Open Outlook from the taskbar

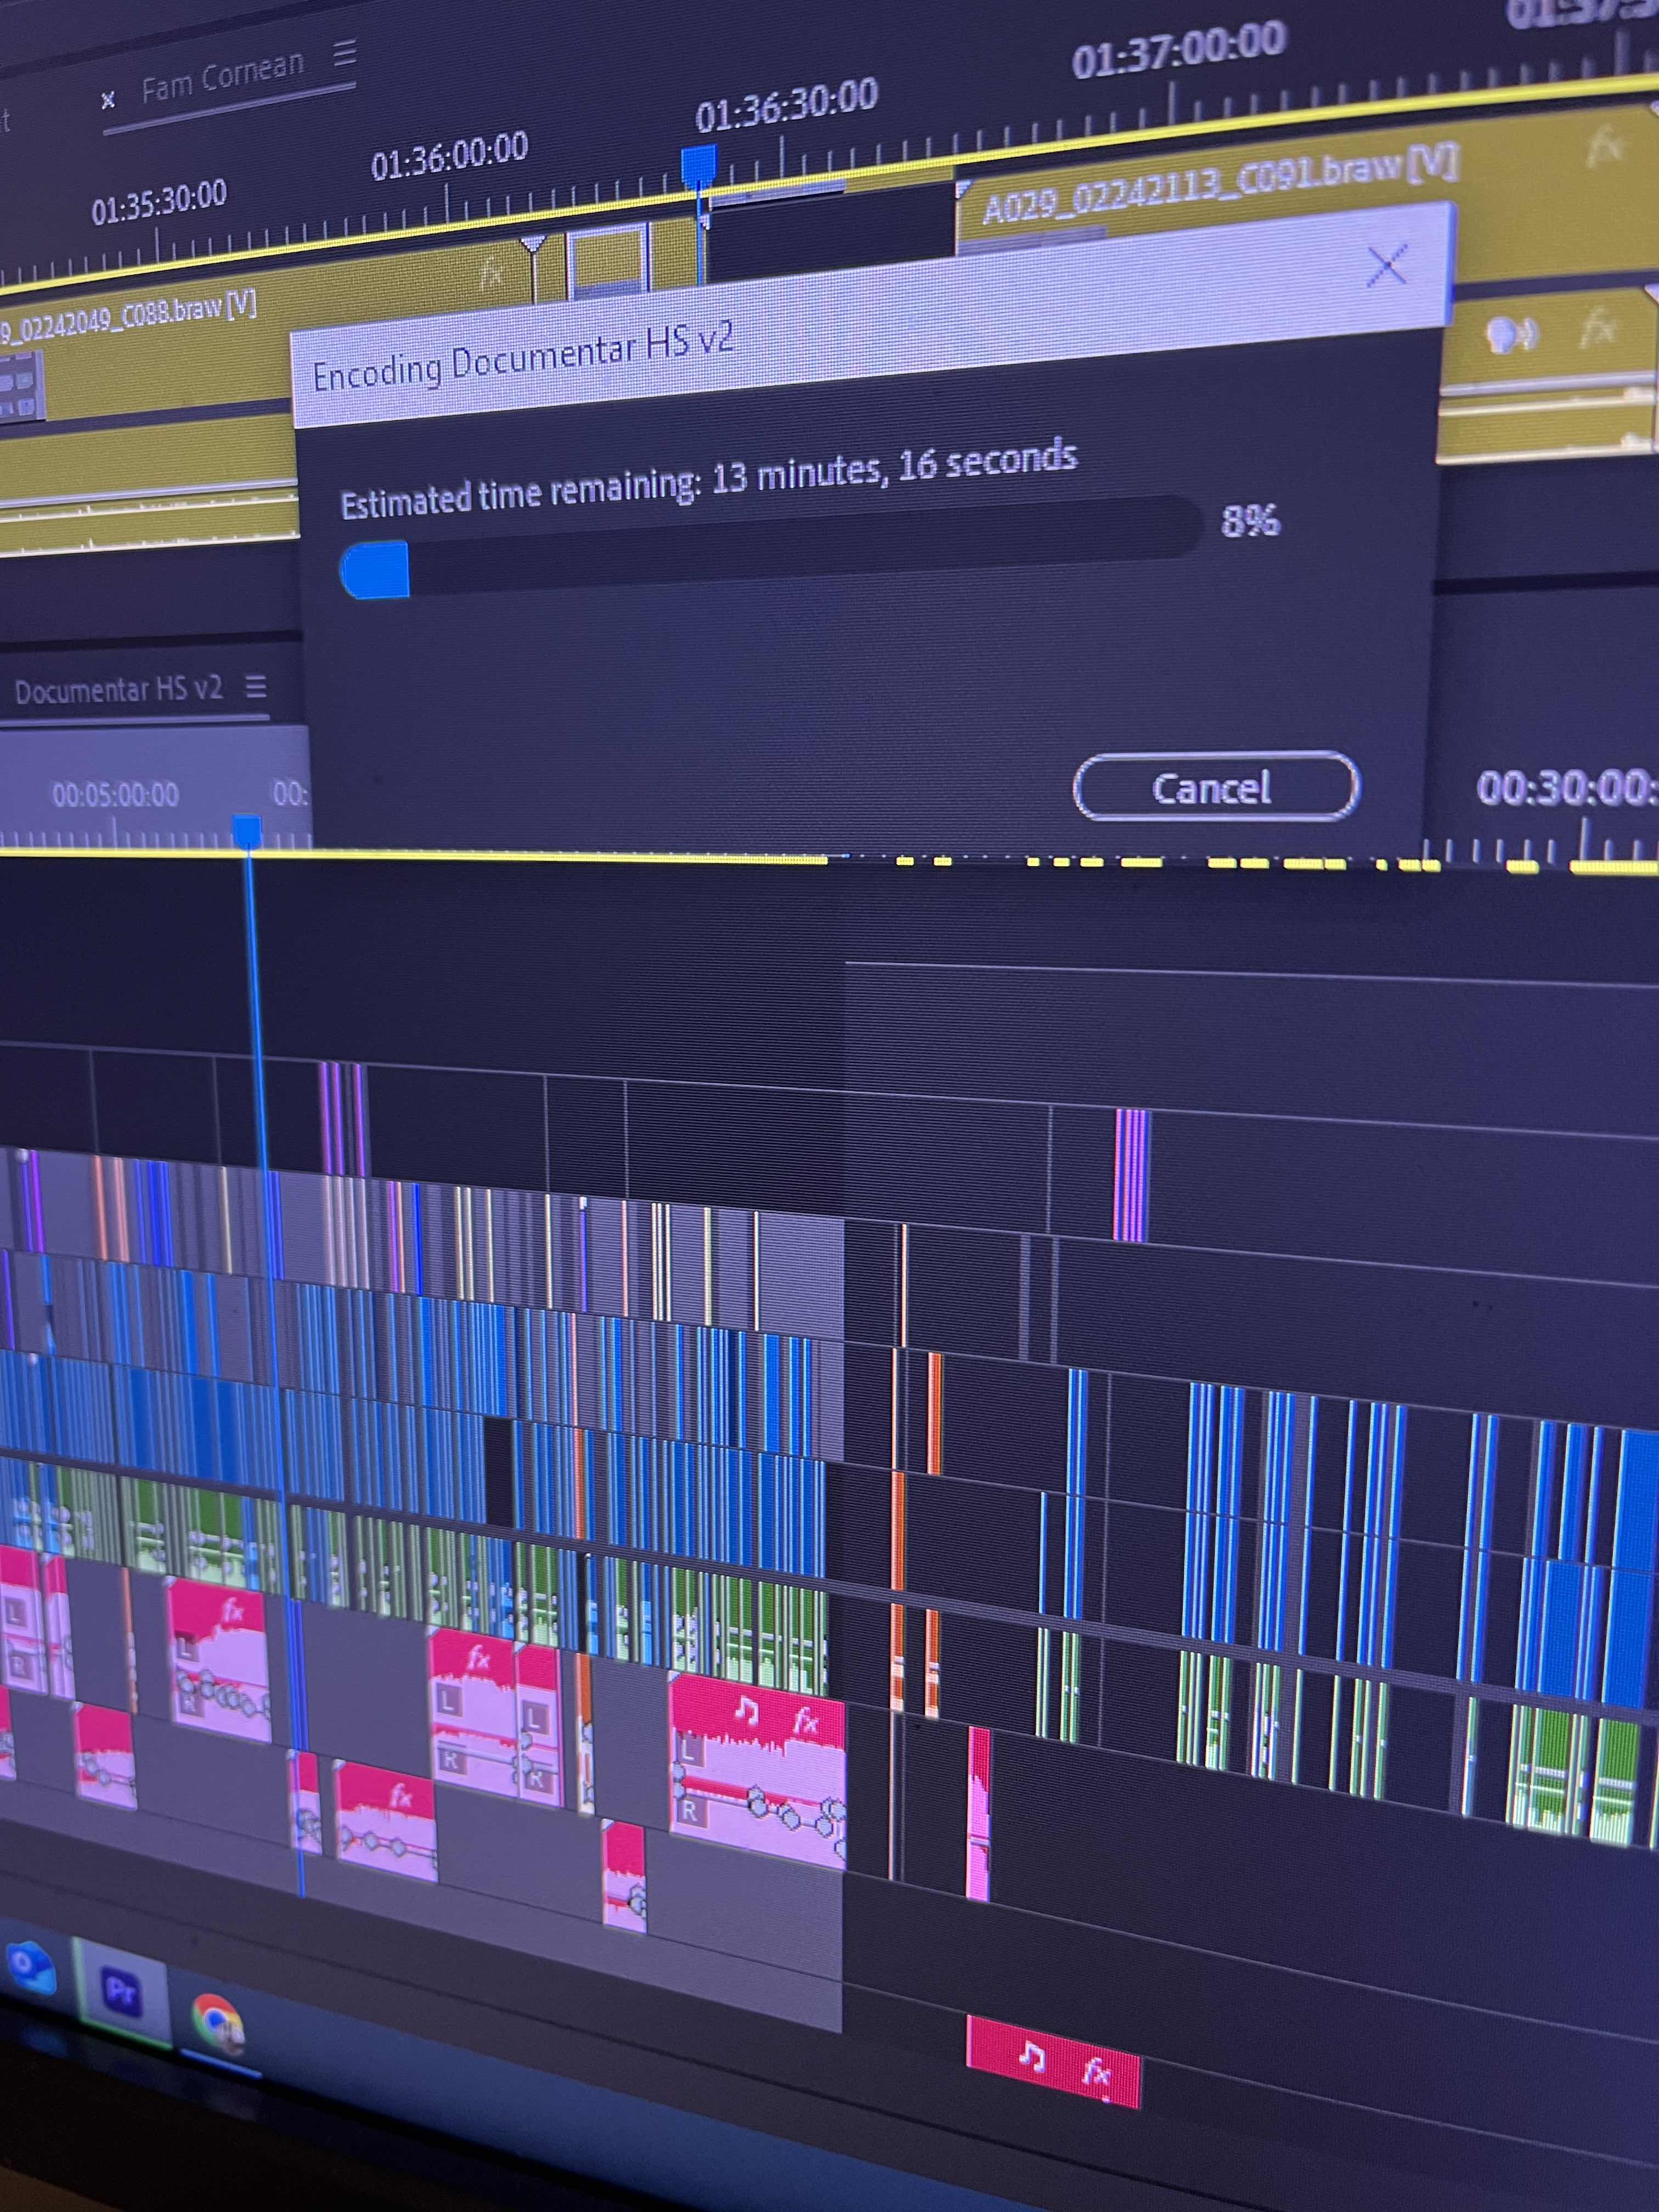[x=31, y=1968]
